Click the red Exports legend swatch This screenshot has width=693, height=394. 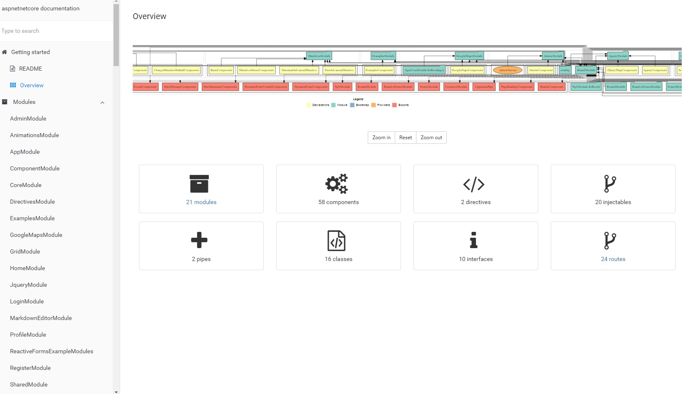click(x=394, y=105)
